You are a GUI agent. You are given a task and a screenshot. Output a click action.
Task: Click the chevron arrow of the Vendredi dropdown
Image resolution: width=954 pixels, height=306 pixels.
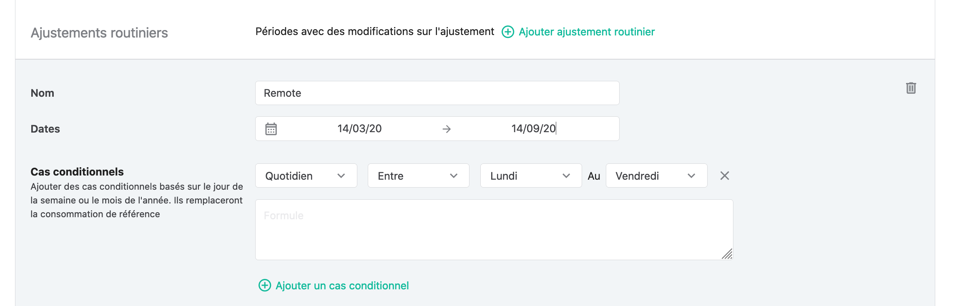coord(691,176)
